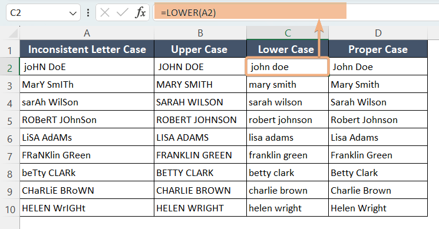Select cell containing 'LiSA AdAMs'

(x=87, y=137)
